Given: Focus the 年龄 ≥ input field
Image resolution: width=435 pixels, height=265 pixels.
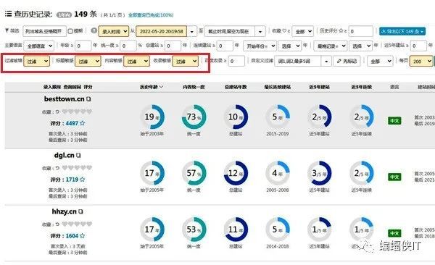Looking at the screenshot, I should point(83,46).
